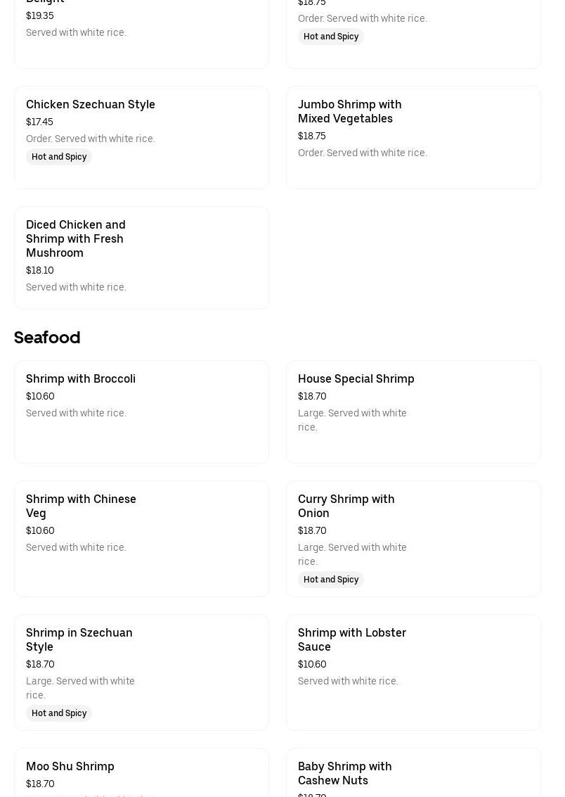The width and height of the screenshot is (565, 797).
Task: Click Hot and Spicy tag on Curry Shrimp
Action: (331, 580)
